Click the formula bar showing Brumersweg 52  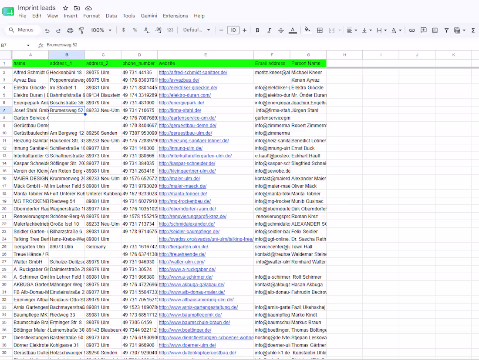[62, 45]
